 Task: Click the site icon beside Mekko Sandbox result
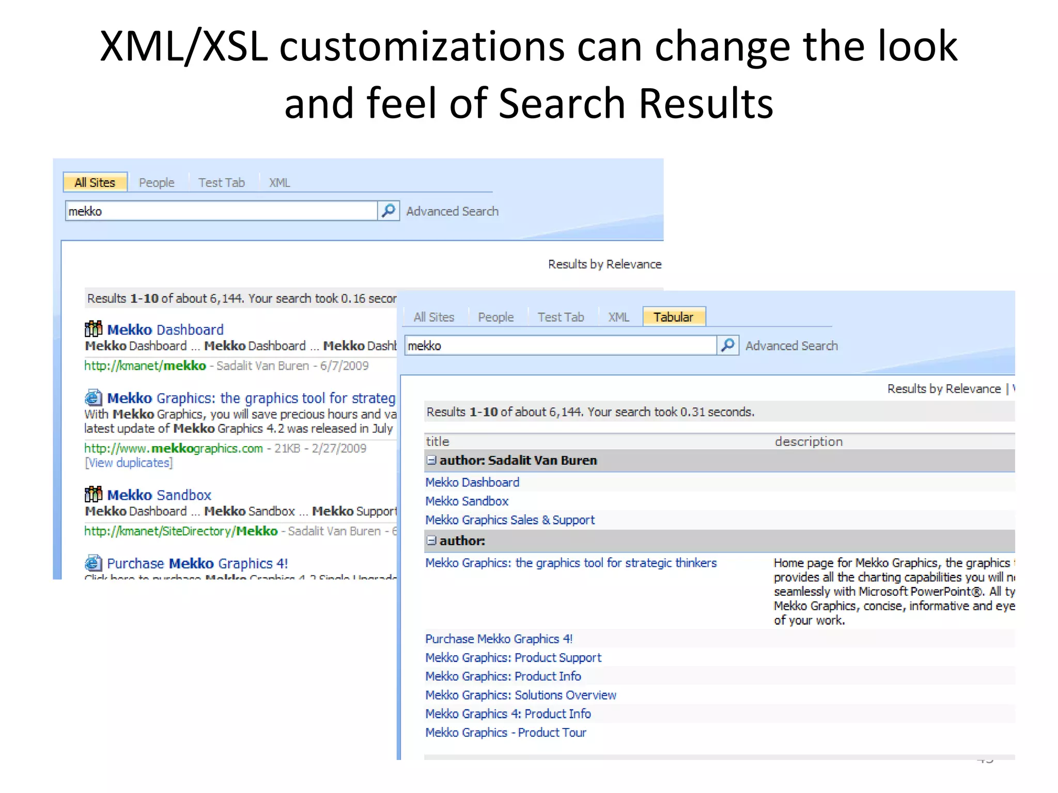pos(94,494)
